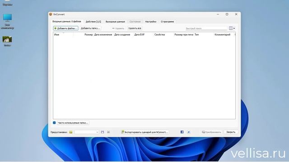The height and width of the screenshot is (162, 289).
Task: Minimize the XnConvert window
Action: (x=218, y=14)
